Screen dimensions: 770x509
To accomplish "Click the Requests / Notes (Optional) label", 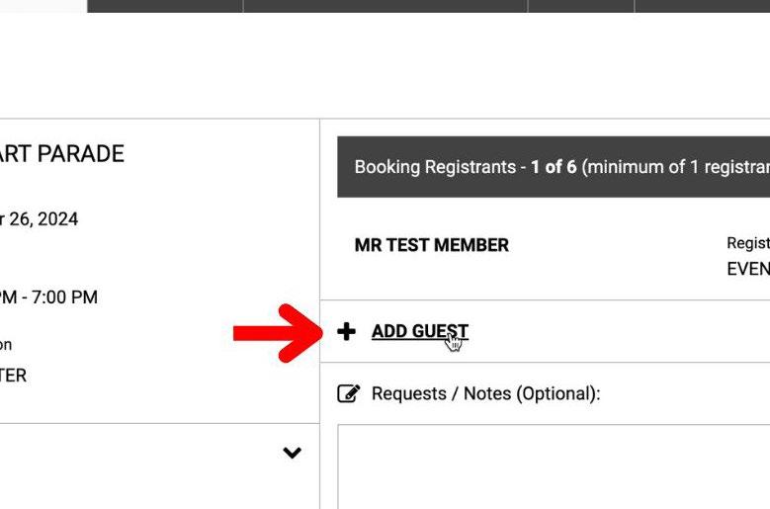I will 485,393.
